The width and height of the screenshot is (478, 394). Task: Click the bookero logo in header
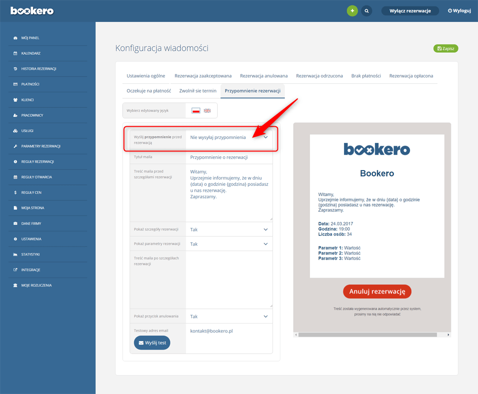click(32, 11)
